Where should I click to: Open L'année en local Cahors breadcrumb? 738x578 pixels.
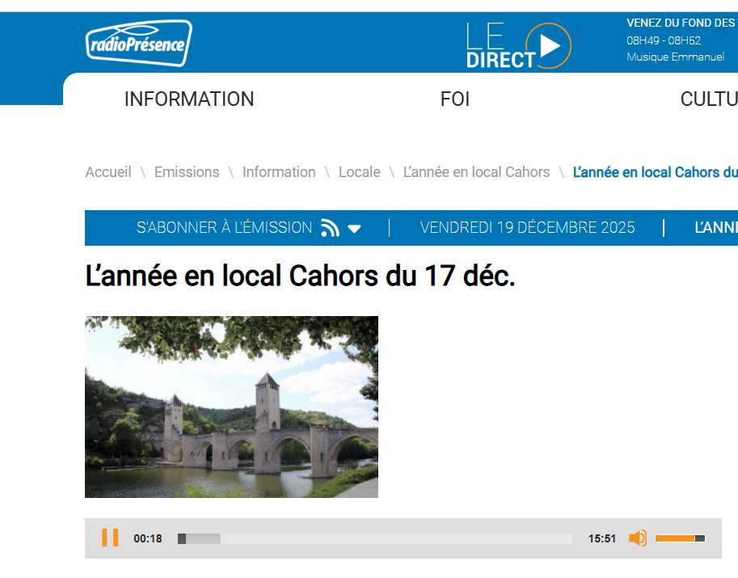pyautogui.click(x=476, y=172)
